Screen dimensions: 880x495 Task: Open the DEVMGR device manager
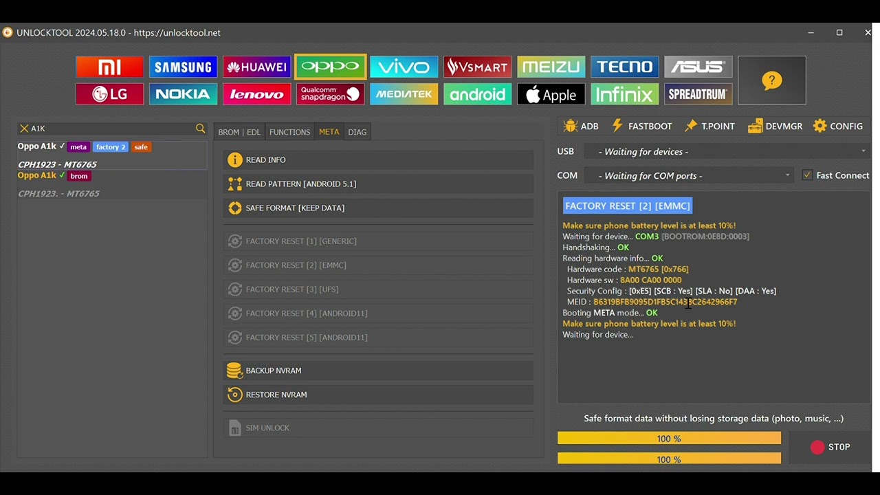click(775, 126)
